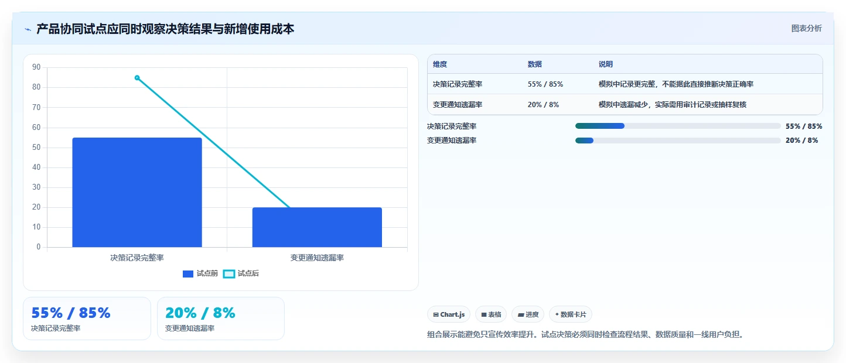Click the cyan 试点后 legend color box

pyautogui.click(x=229, y=273)
